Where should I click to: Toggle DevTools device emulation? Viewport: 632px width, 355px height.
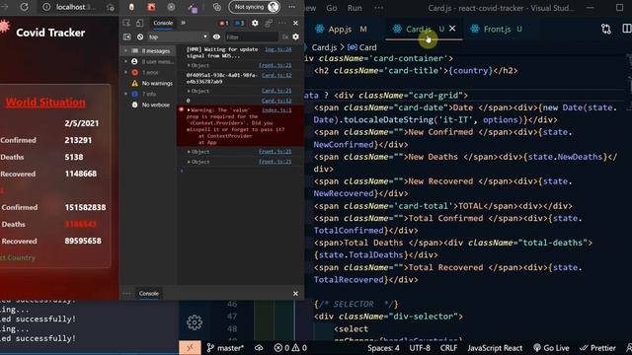(x=139, y=23)
